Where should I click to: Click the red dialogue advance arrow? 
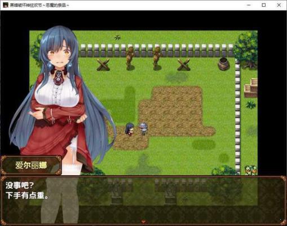143,221
